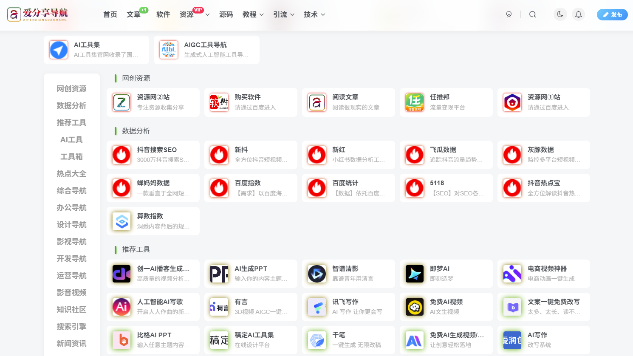Viewport: 633px width, 356px height.
Task: Open the 蝉妈妈数据 card title
Action: (x=153, y=183)
